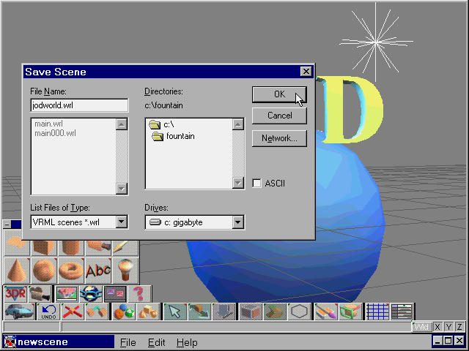This screenshot has height=351, width=469.
Task: Open the Drives dropdown list
Action: click(237, 222)
